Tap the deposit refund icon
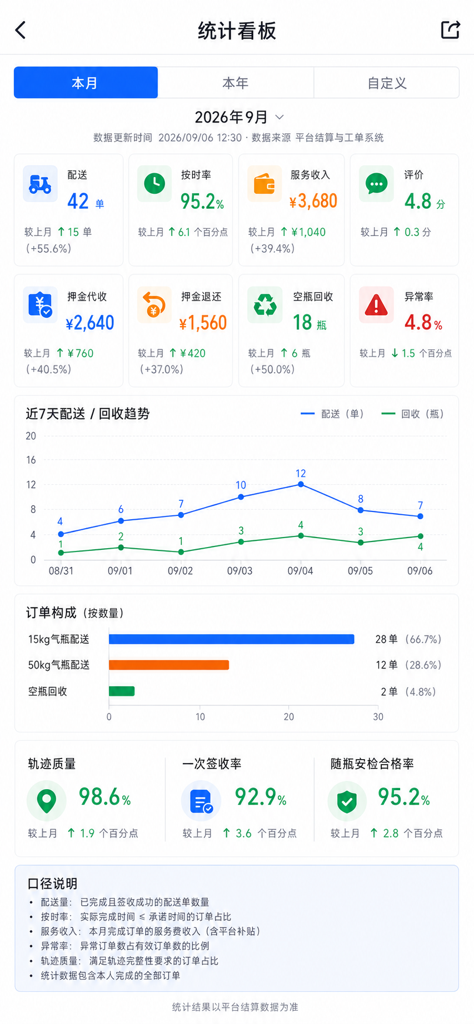 pos(154,304)
